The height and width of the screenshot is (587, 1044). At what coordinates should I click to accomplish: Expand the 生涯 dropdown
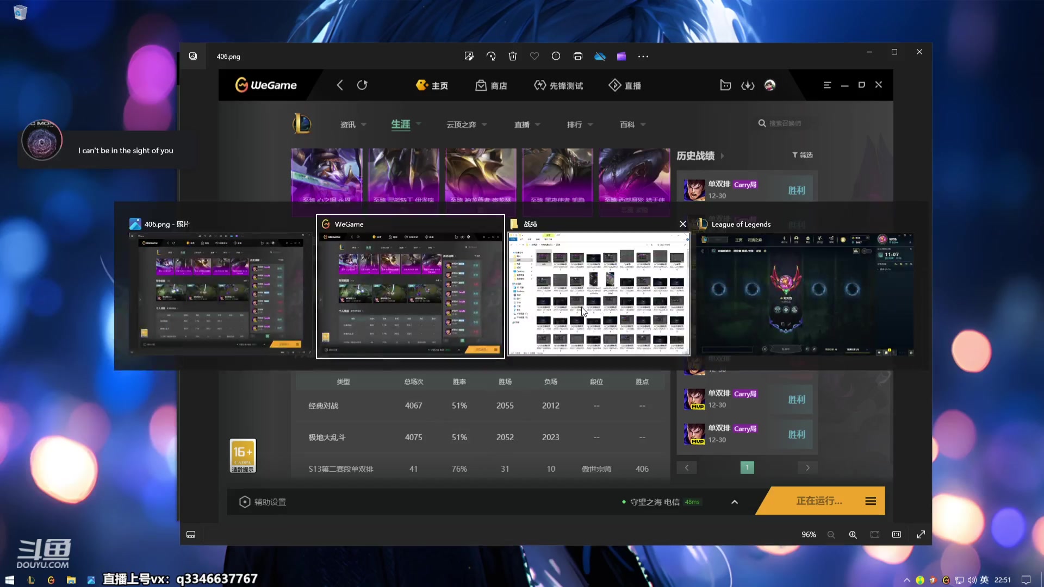(419, 124)
